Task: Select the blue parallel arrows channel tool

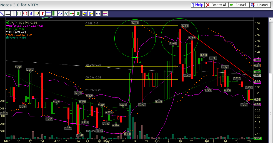Action: pos(60,14)
